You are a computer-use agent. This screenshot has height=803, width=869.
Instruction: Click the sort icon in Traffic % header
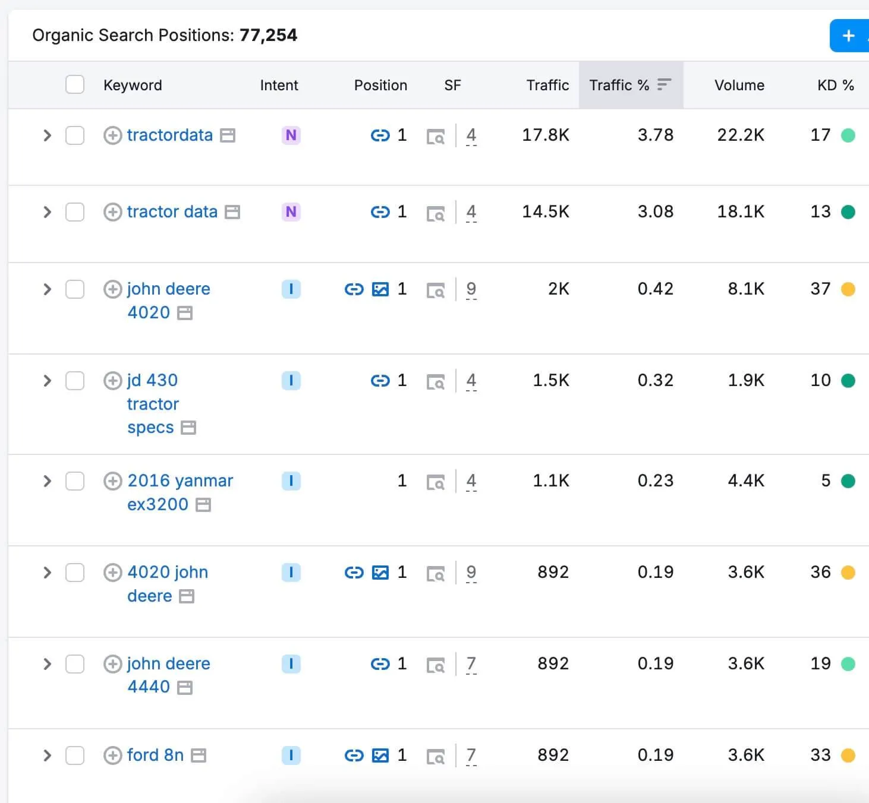point(664,84)
